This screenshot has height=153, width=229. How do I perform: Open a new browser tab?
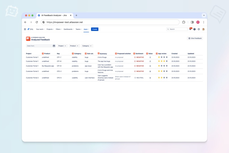pyautogui.click(x=76, y=15)
